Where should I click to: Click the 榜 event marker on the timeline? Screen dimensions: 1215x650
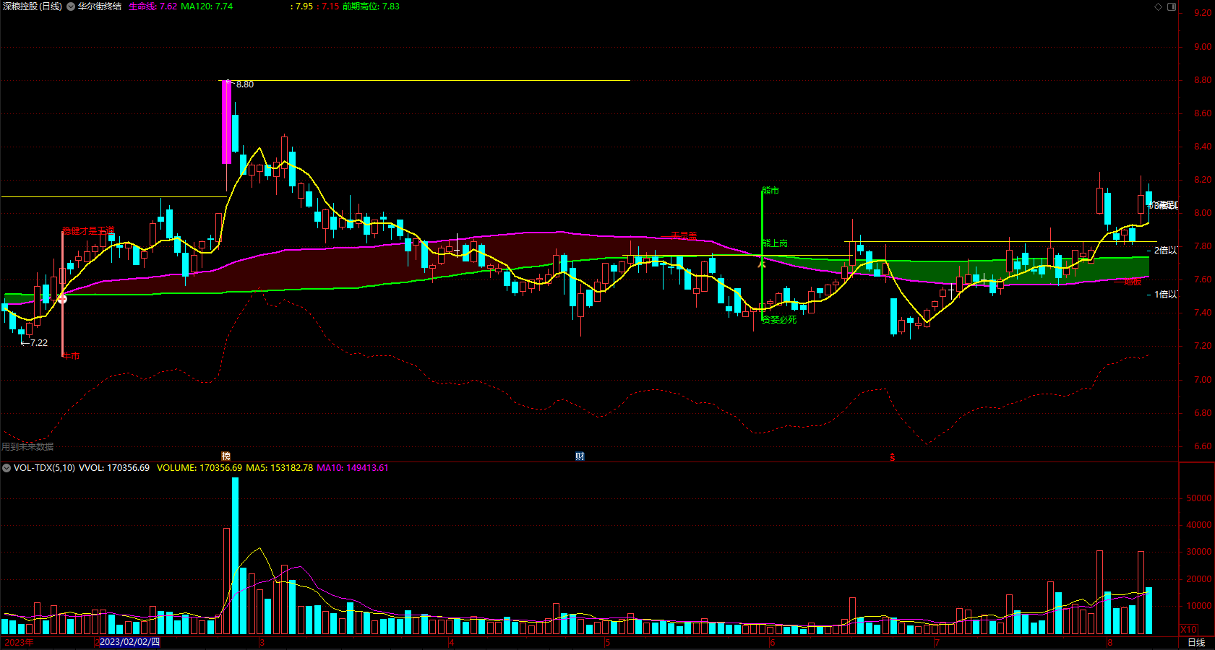(226, 456)
